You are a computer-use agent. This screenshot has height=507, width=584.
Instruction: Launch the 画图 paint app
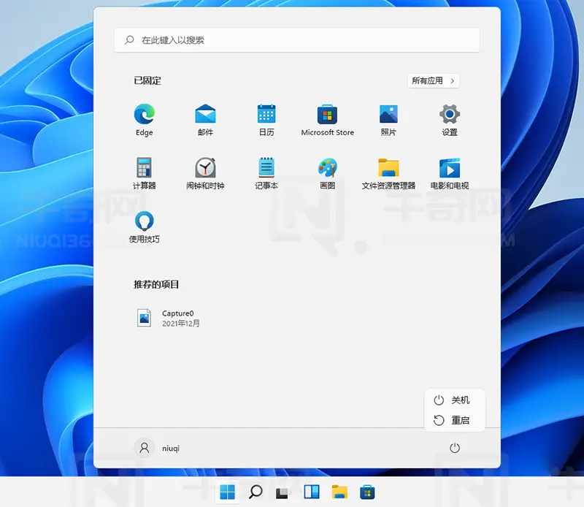tap(327, 173)
